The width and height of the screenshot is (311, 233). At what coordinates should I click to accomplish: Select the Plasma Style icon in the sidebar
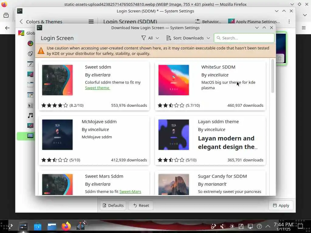click(30, 74)
